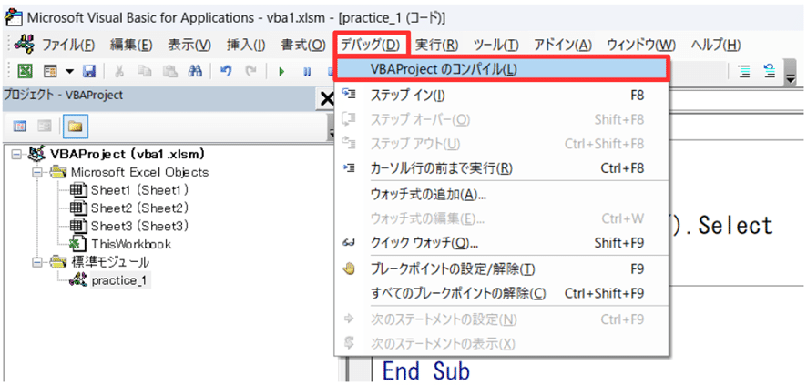Click the Cut scissors icon

[119, 72]
